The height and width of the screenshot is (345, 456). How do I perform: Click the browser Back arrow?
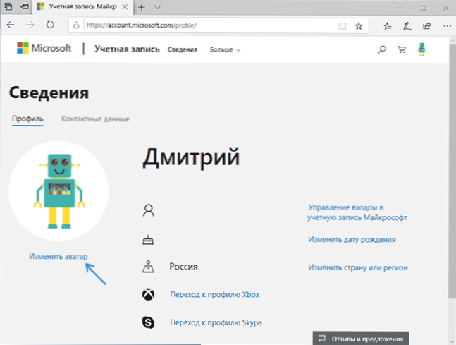11,25
